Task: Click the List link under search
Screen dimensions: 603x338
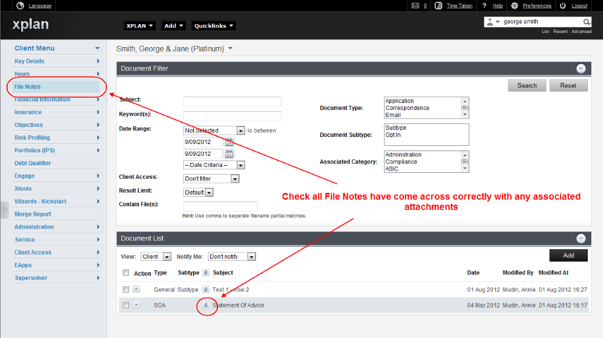Action: pyautogui.click(x=545, y=32)
